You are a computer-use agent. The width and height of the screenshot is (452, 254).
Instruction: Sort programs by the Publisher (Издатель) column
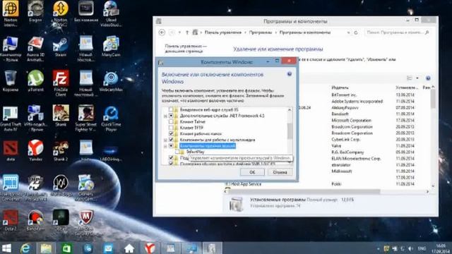coord(340,87)
